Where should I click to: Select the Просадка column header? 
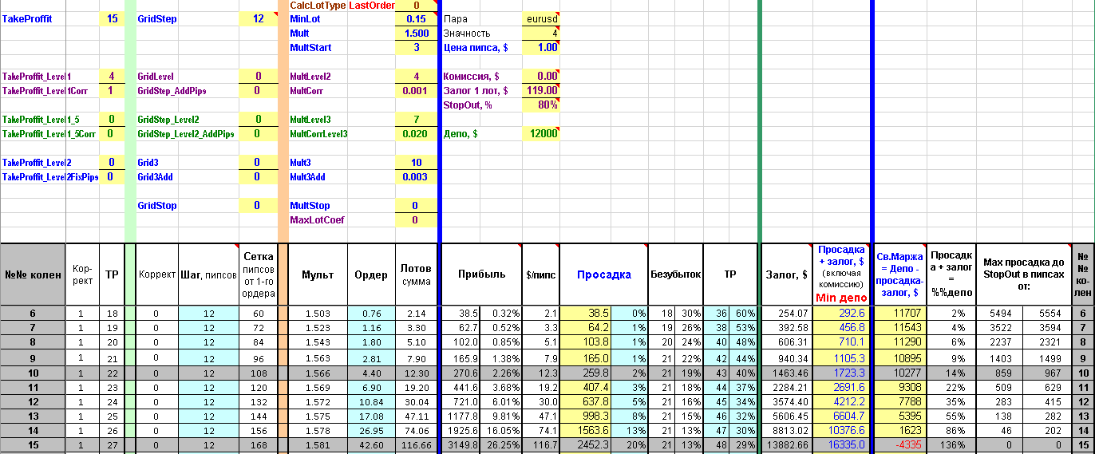click(x=604, y=274)
